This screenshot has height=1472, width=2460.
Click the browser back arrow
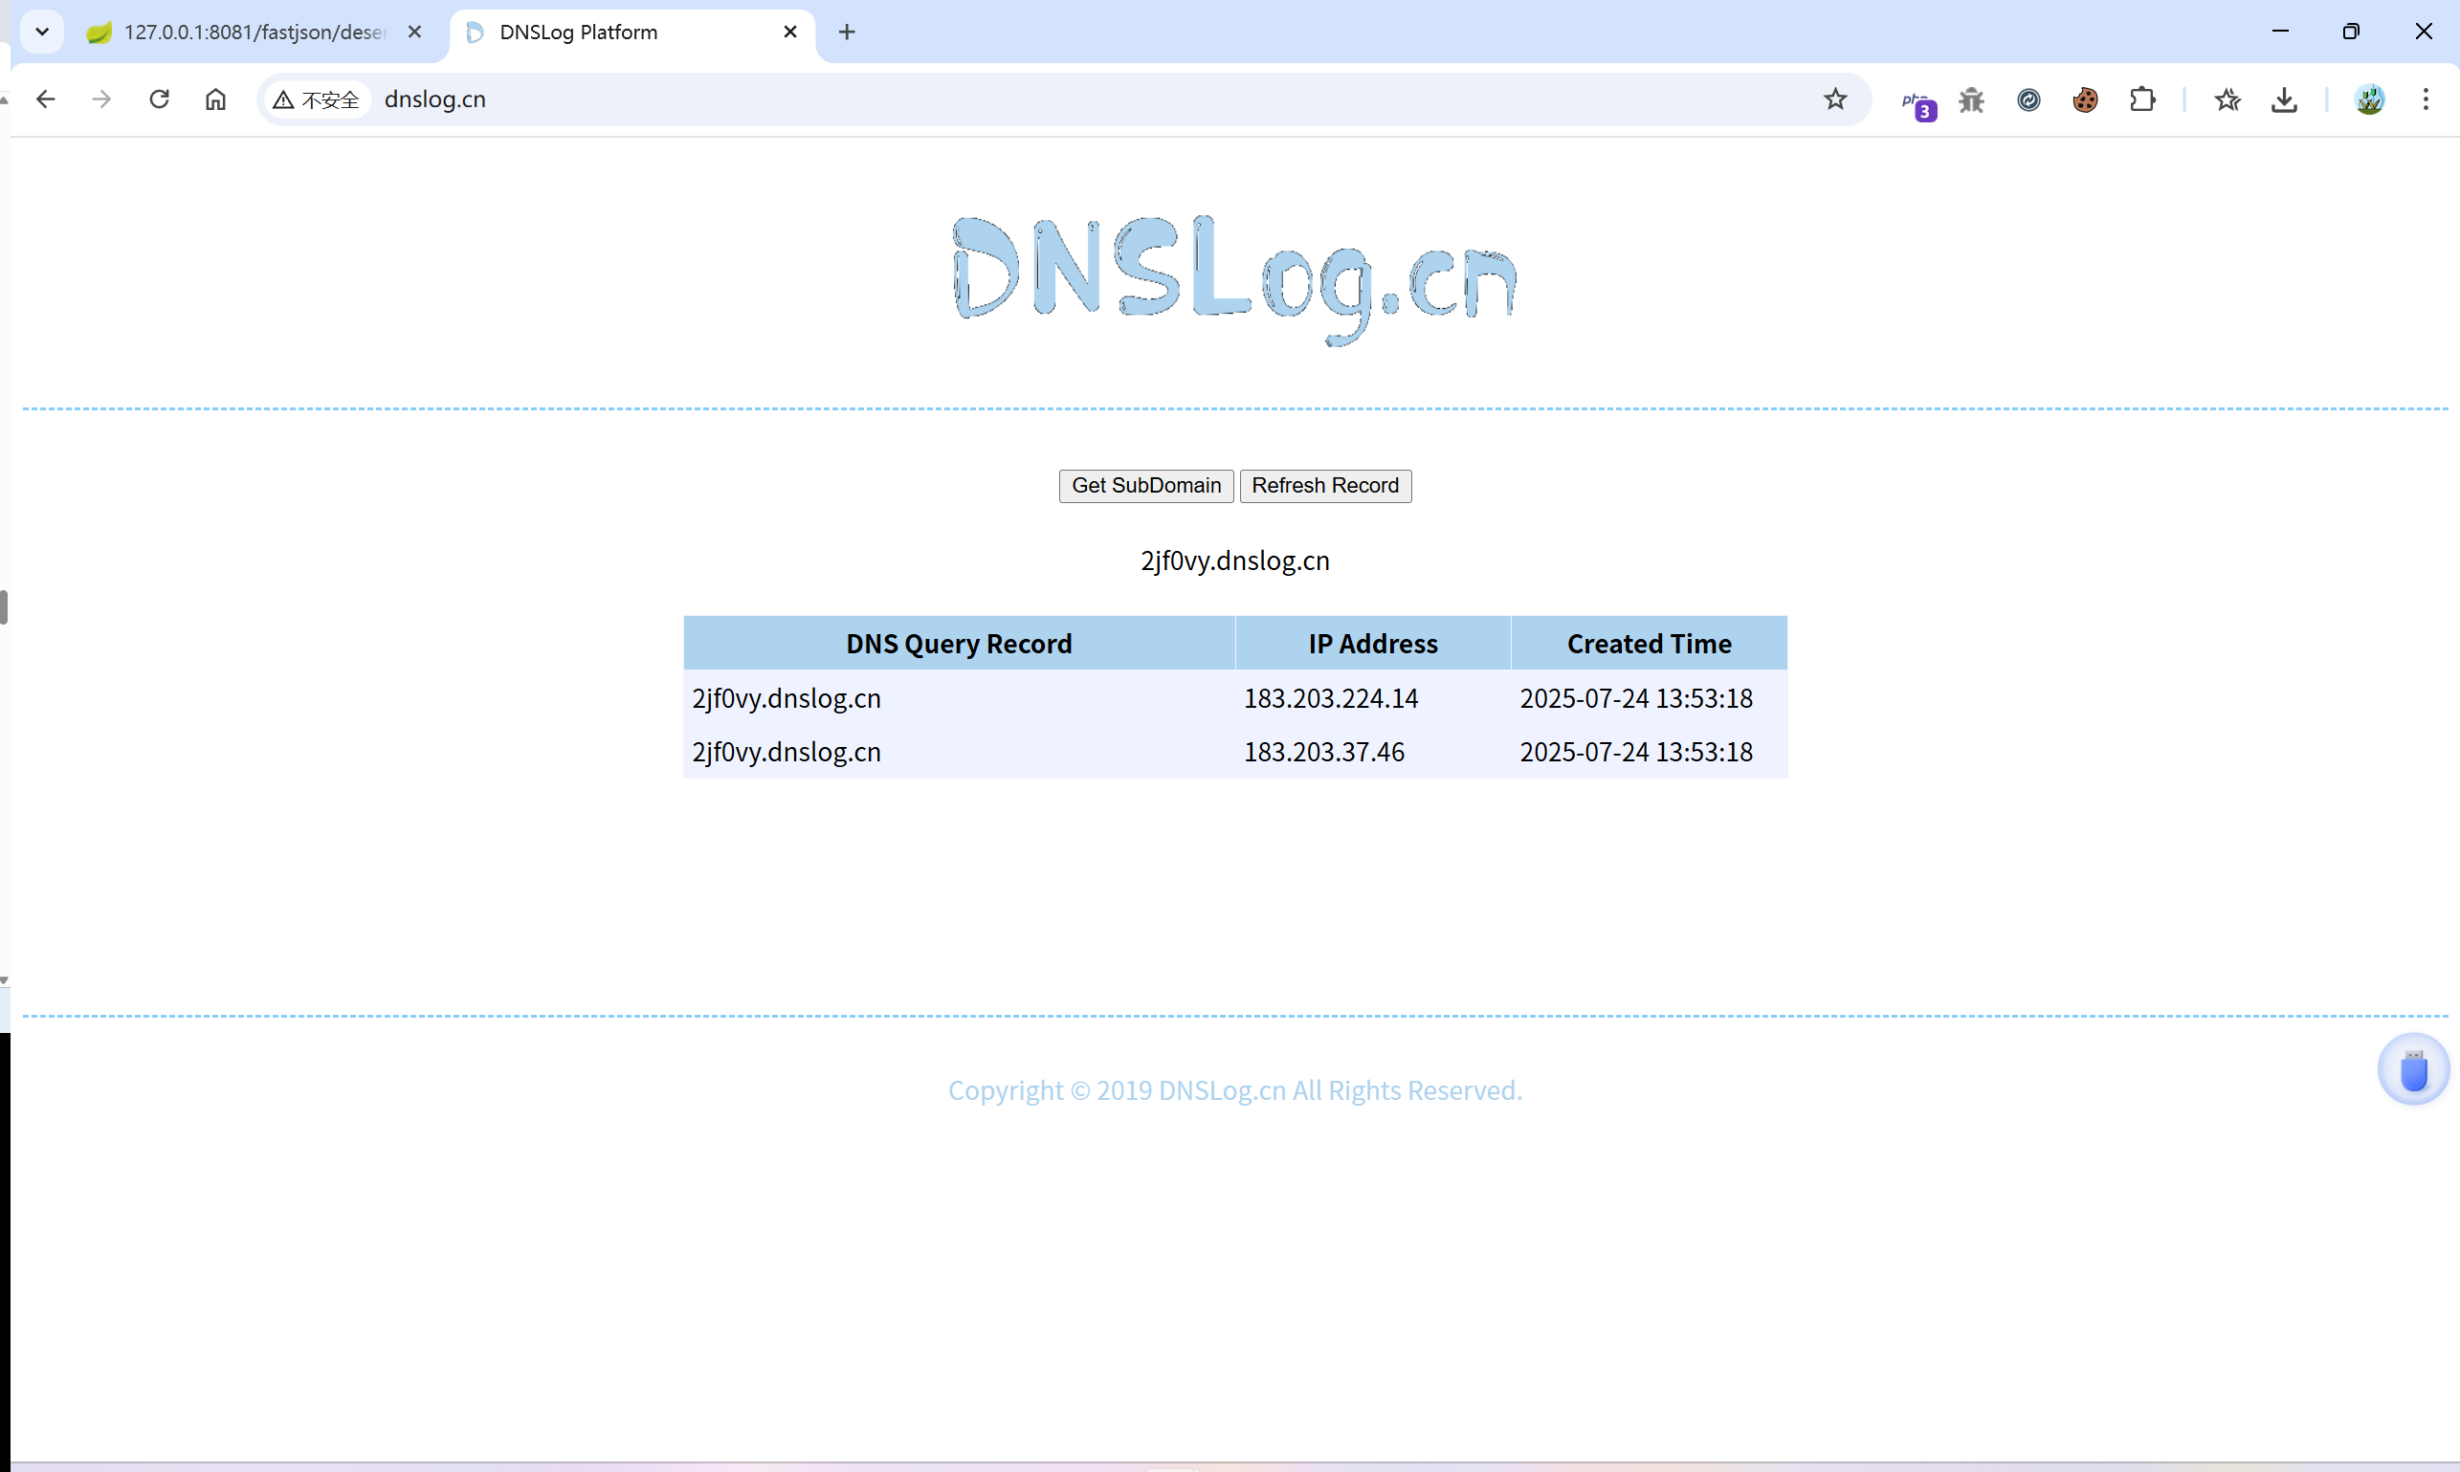click(x=46, y=99)
